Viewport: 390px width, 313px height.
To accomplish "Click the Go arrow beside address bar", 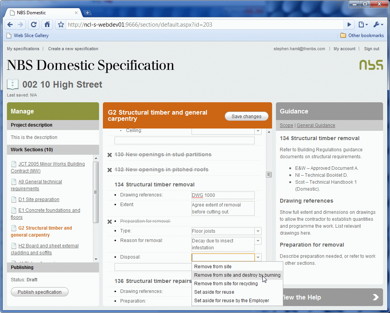I will click(349, 24).
